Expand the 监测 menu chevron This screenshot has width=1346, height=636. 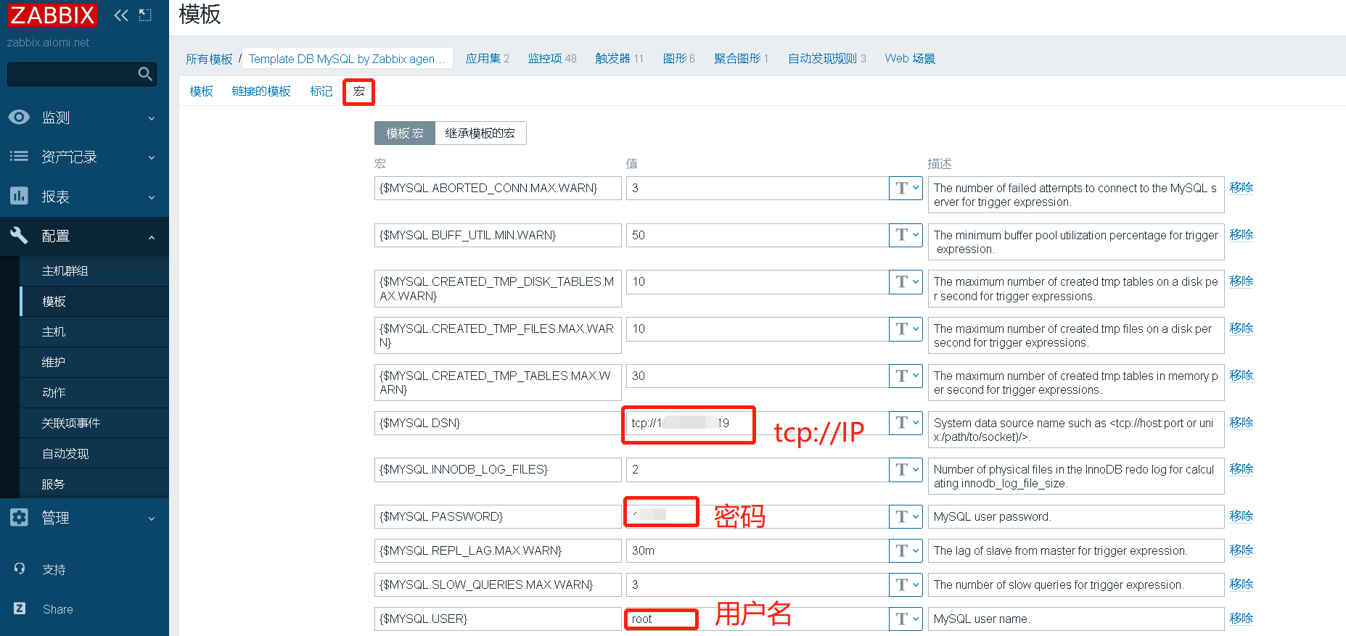[152, 118]
